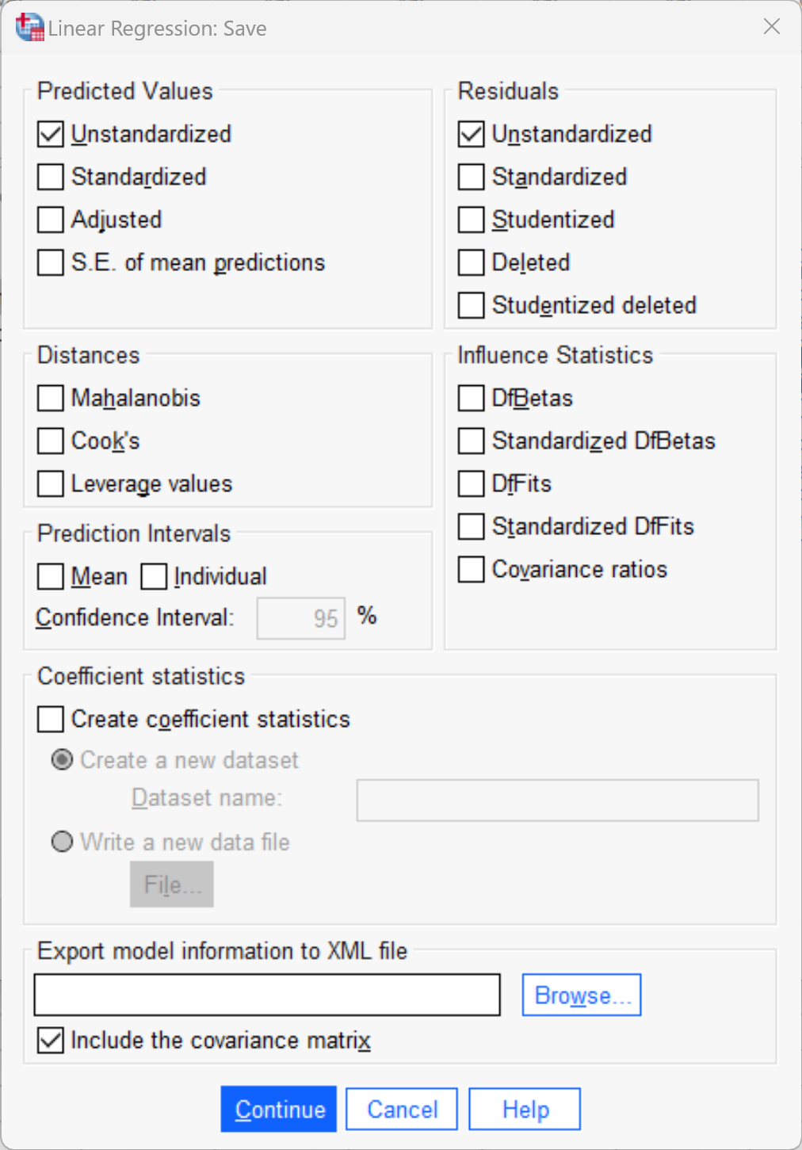802x1150 pixels.
Task: Click the Browse button for XML export
Action: 581,994
